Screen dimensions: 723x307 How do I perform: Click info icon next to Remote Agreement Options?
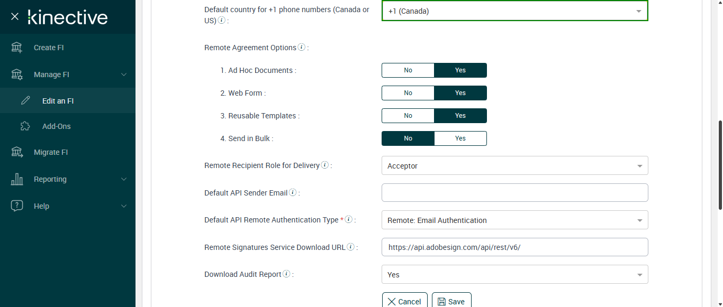pyautogui.click(x=302, y=47)
